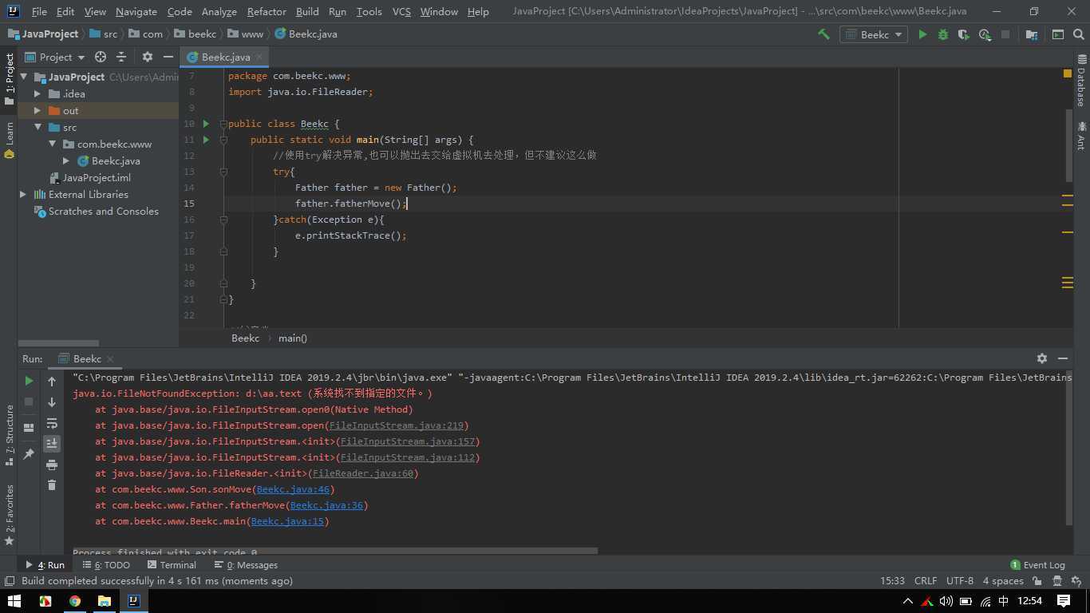This screenshot has height=613, width=1090.
Task: Click the Run Anything toolbar icon
Action: pos(1058,34)
